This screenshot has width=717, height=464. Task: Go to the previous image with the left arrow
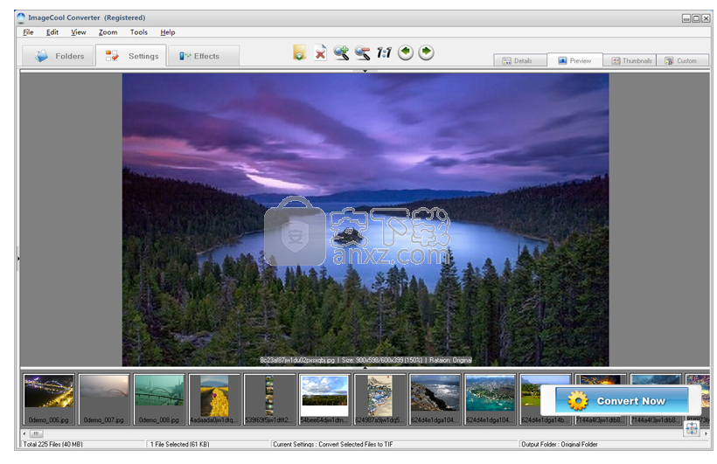click(406, 52)
